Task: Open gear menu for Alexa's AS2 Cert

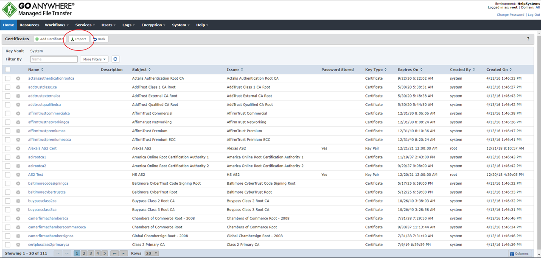Action: point(18,149)
